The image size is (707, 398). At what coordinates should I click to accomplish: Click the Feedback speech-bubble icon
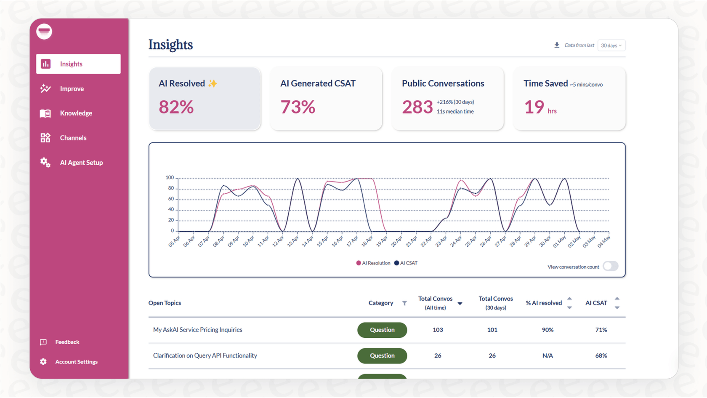tap(44, 342)
